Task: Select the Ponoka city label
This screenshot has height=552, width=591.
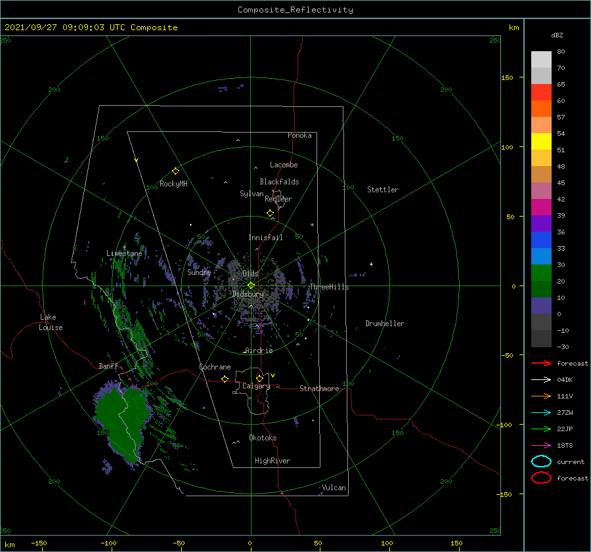Action: point(299,135)
